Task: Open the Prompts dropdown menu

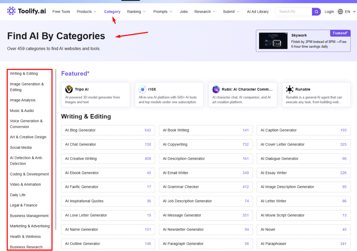Action: pyautogui.click(x=162, y=12)
